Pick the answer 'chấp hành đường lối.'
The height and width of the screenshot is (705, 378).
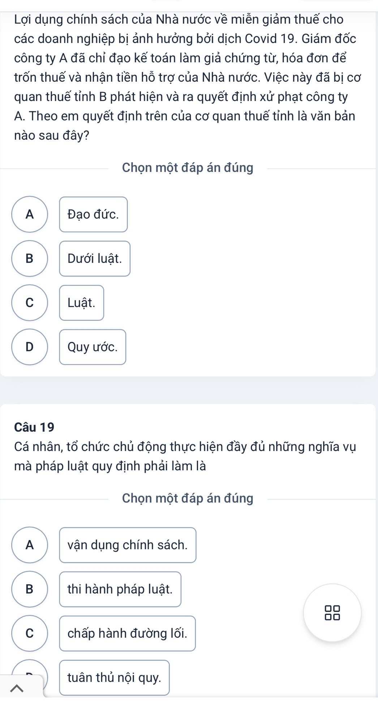[127, 633]
